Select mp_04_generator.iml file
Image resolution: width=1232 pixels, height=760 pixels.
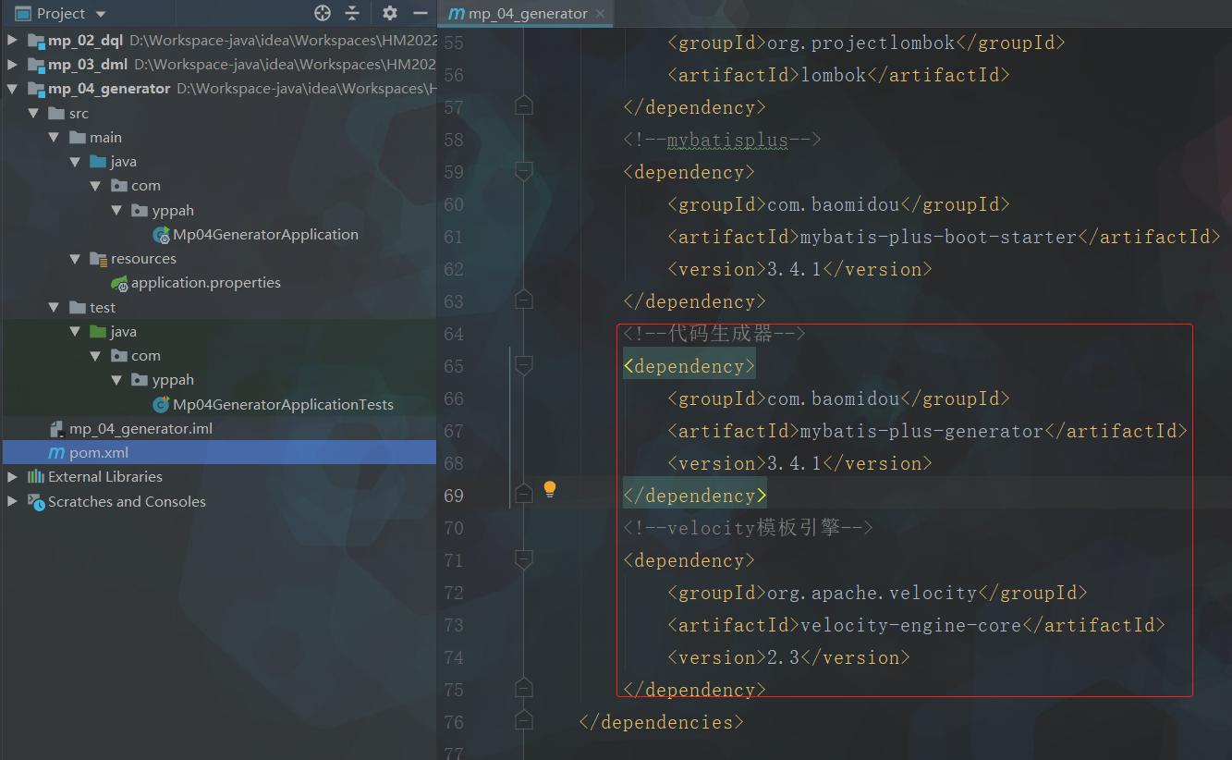(x=140, y=428)
